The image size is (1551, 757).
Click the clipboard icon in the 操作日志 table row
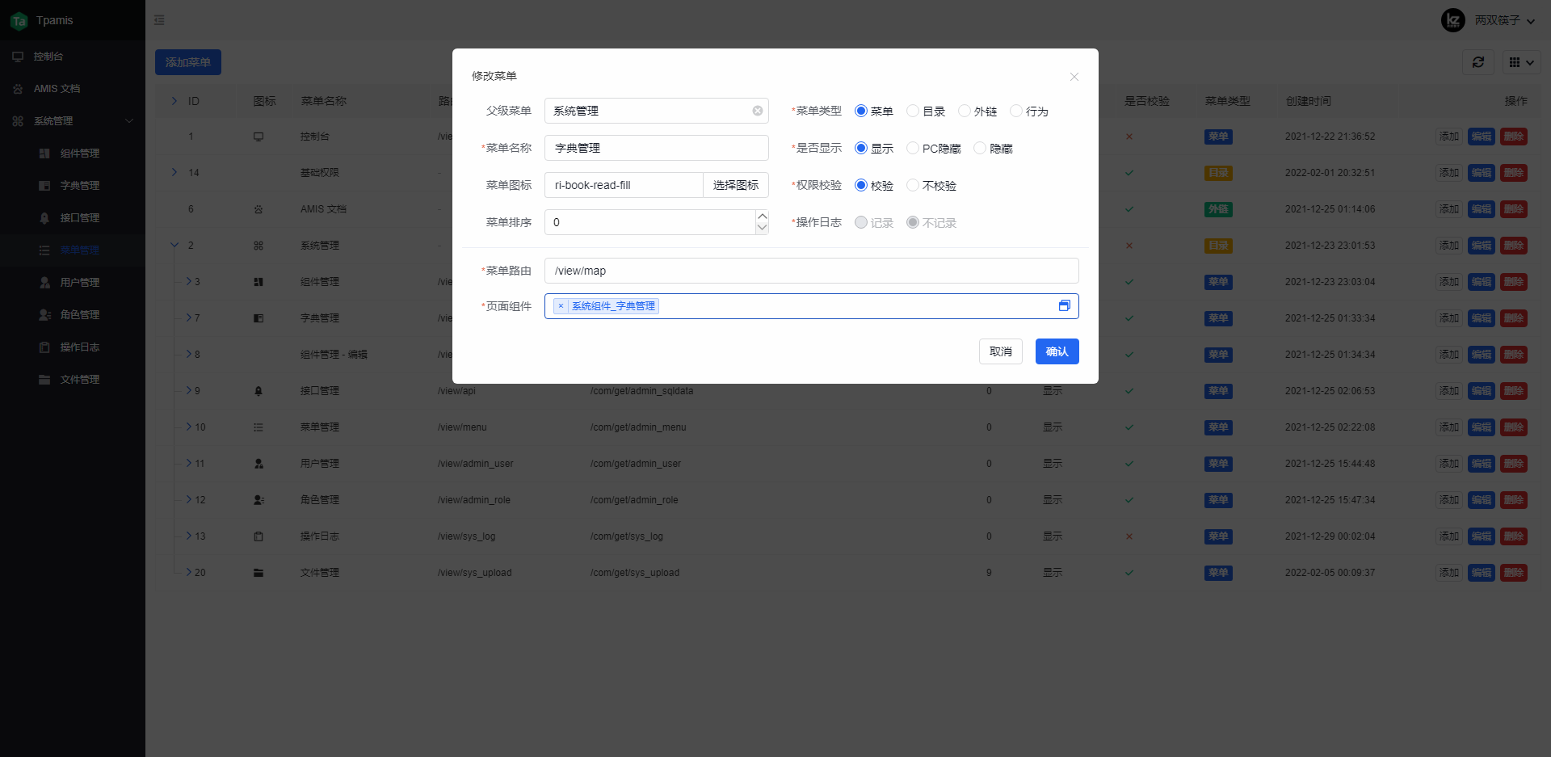pyautogui.click(x=258, y=536)
